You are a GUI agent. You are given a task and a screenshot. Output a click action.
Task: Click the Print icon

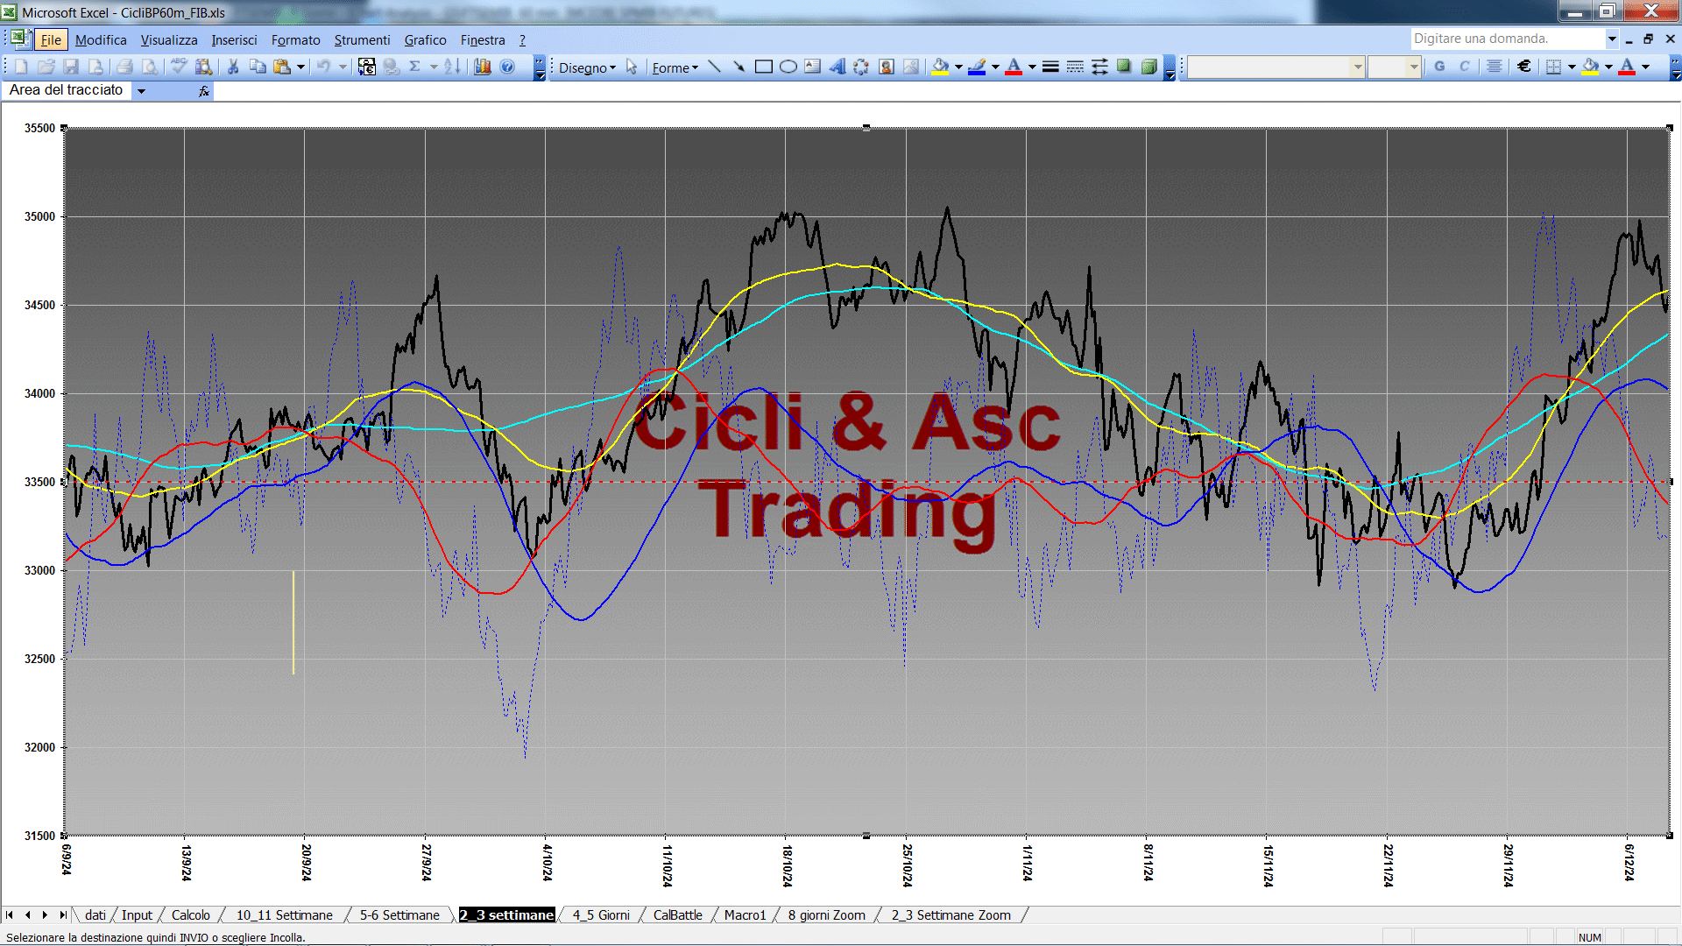[125, 67]
